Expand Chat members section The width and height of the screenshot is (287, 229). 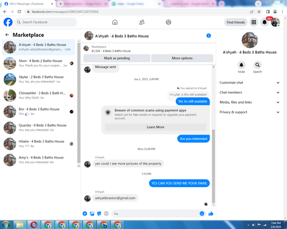[250, 92]
